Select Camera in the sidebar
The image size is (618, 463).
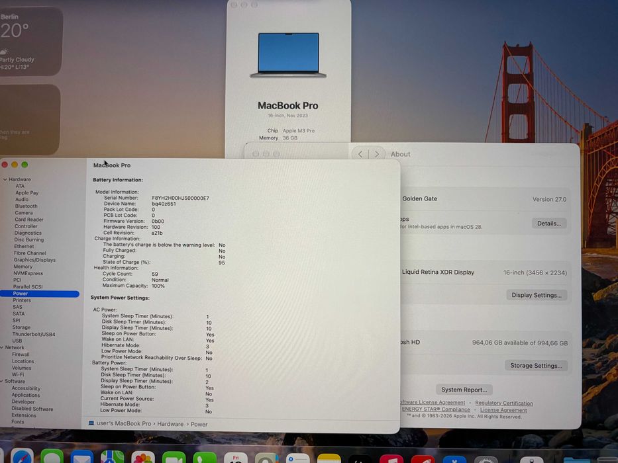24,213
